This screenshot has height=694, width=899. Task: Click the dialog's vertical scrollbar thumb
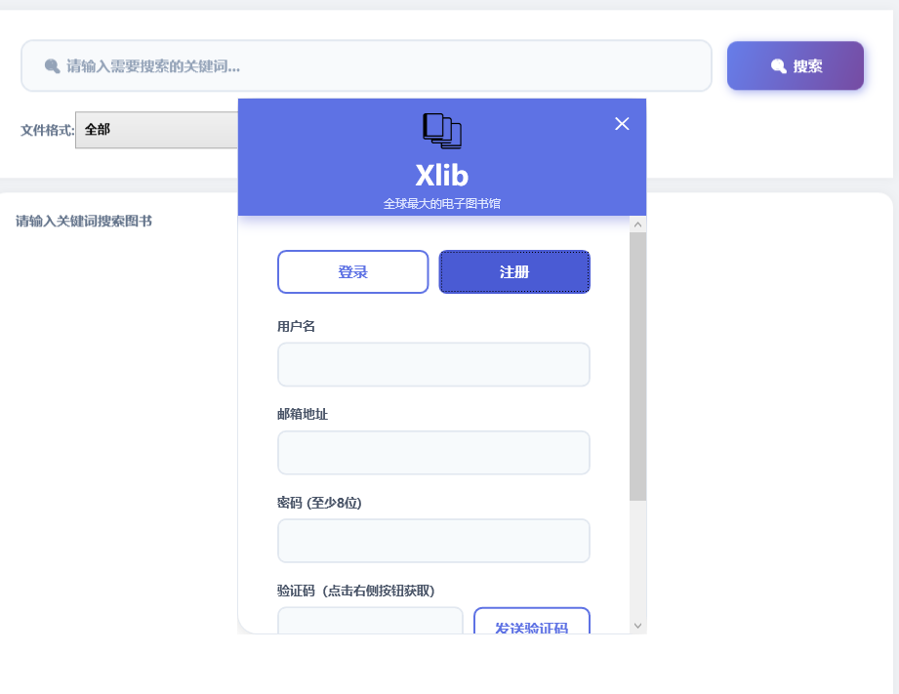click(637, 366)
